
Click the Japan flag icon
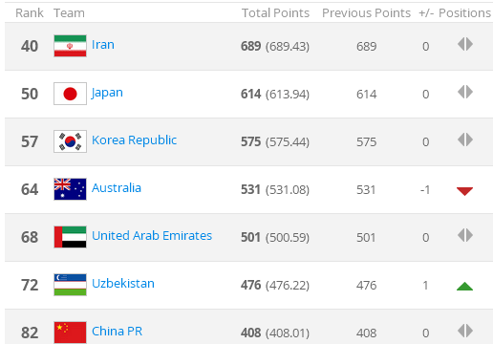tap(70, 94)
